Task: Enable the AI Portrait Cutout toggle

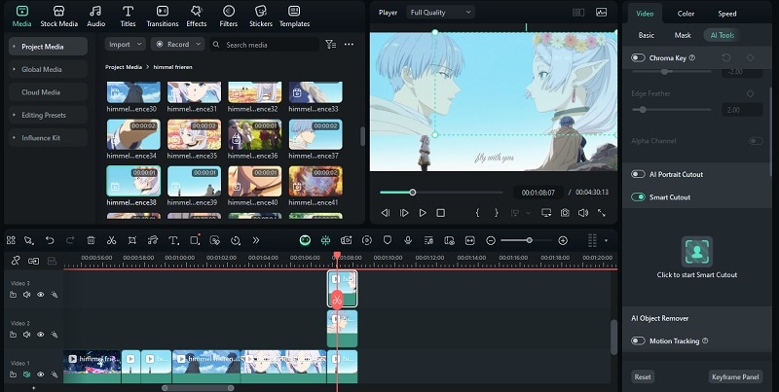Action: [638, 174]
